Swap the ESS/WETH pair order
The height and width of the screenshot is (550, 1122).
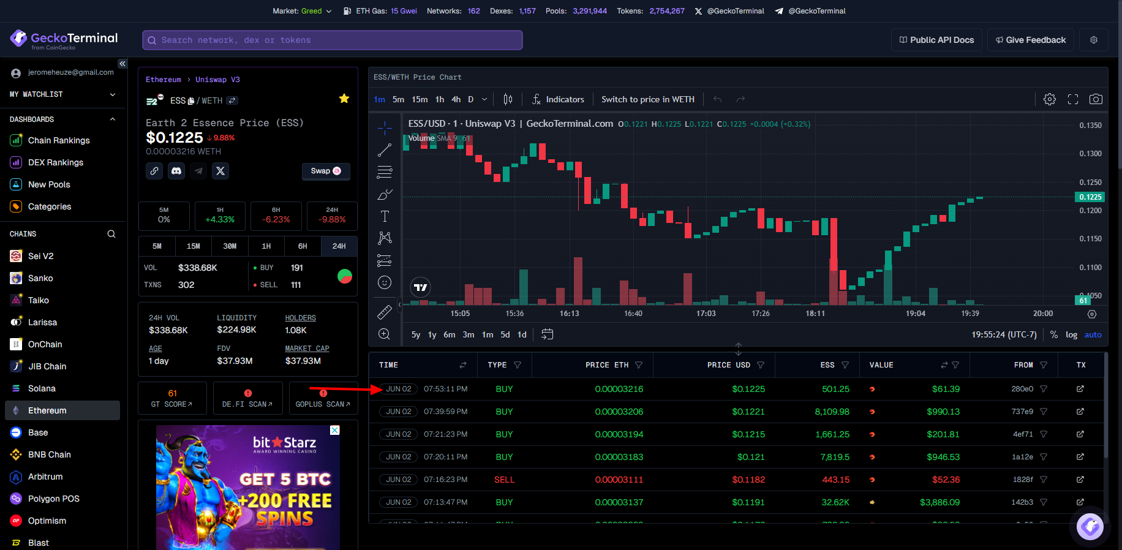click(232, 100)
